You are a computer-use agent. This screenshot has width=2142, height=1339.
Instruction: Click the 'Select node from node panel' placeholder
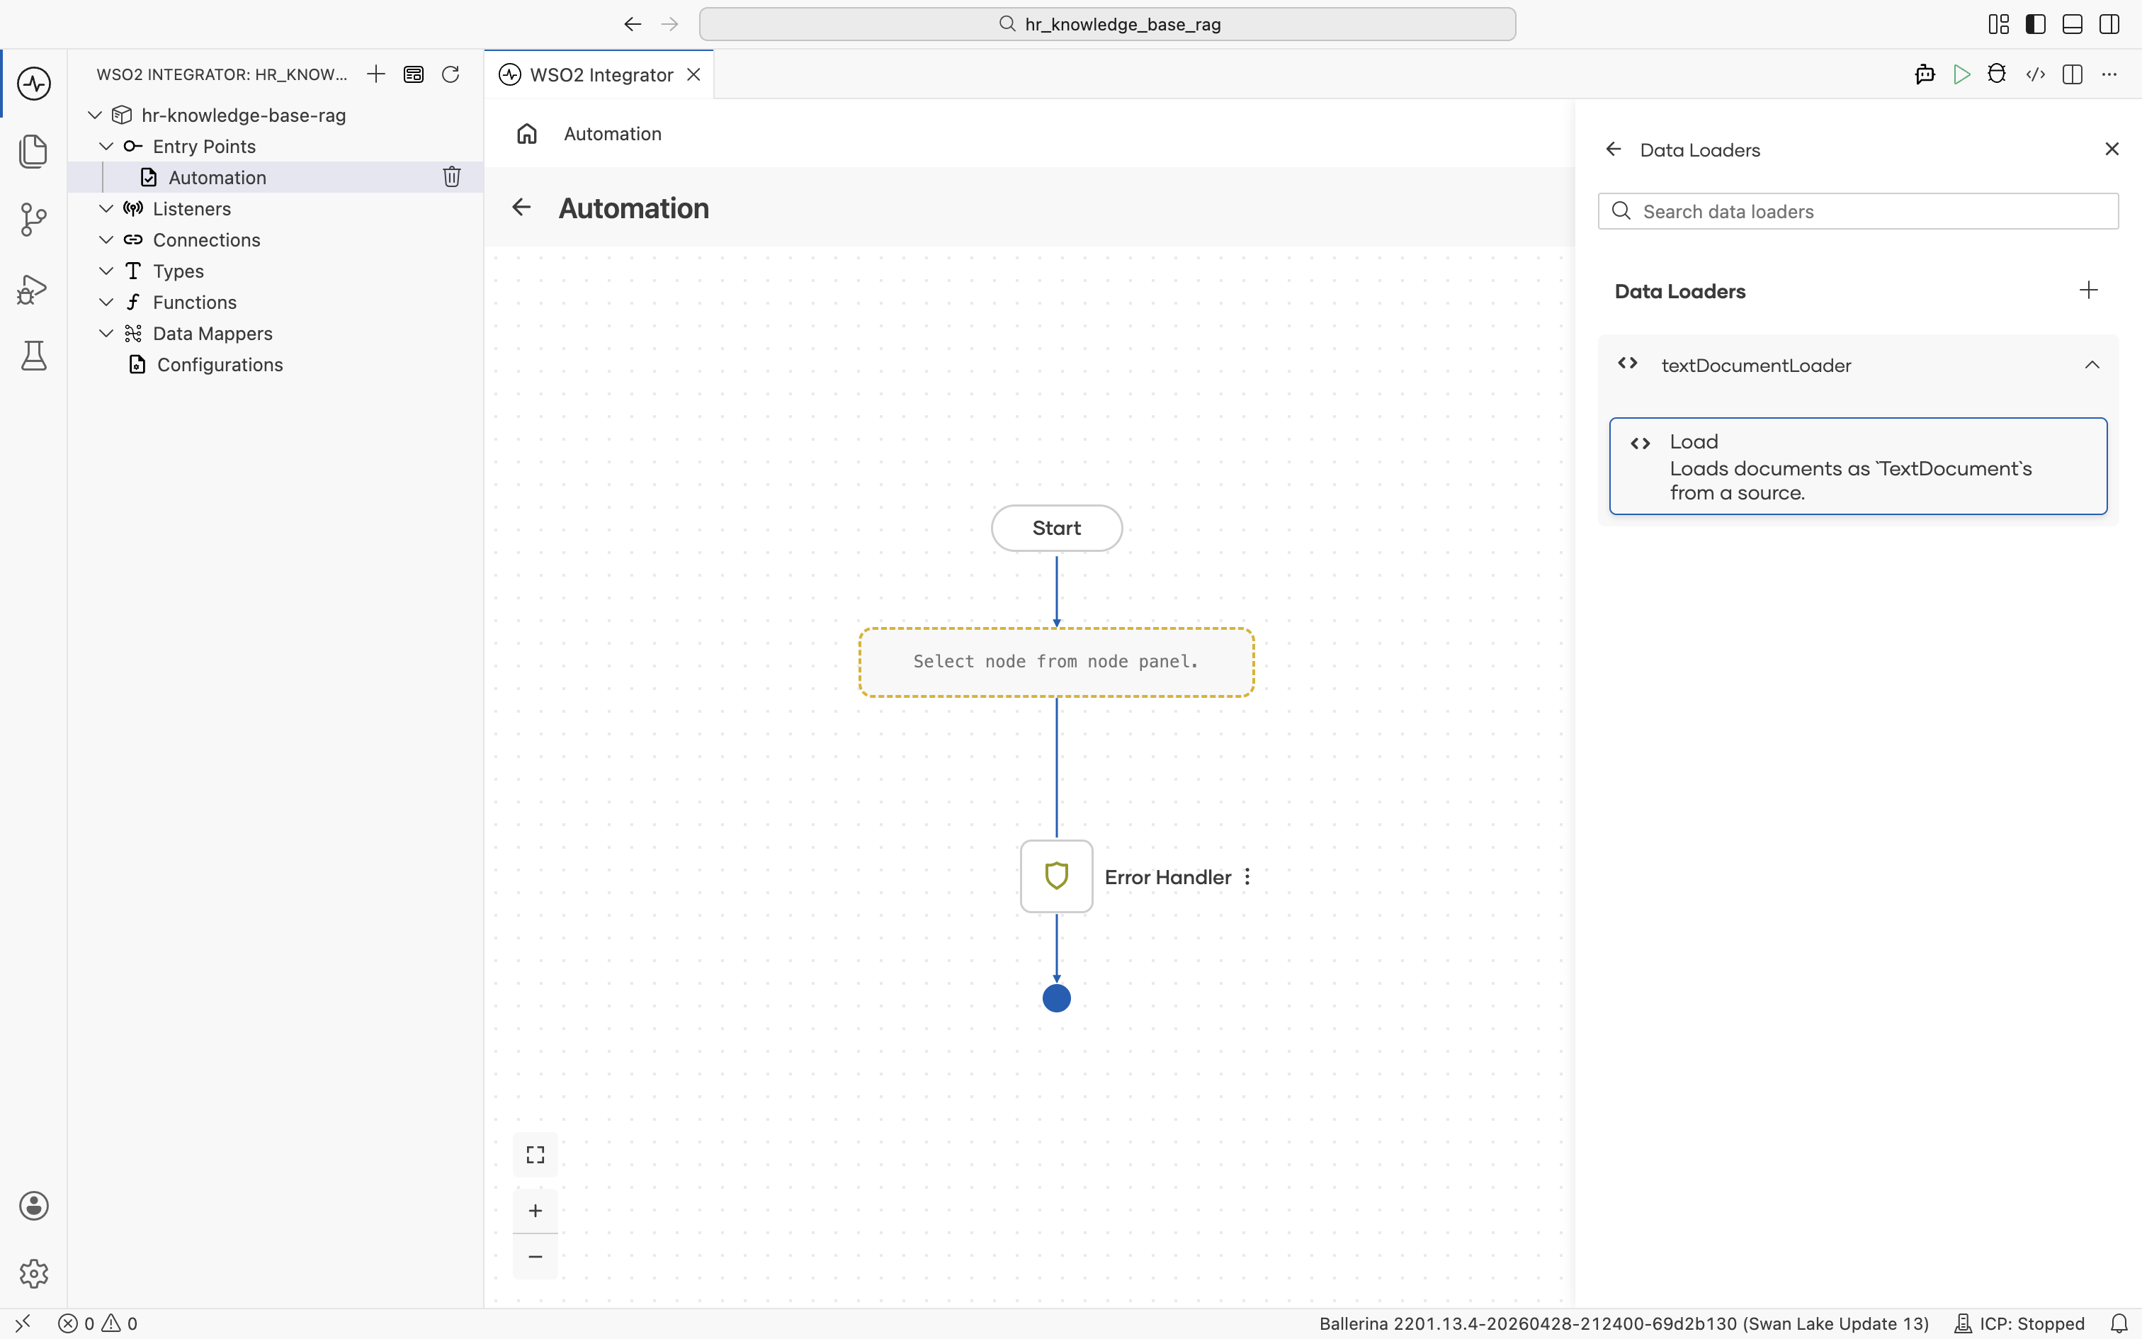click(1056, 662)
